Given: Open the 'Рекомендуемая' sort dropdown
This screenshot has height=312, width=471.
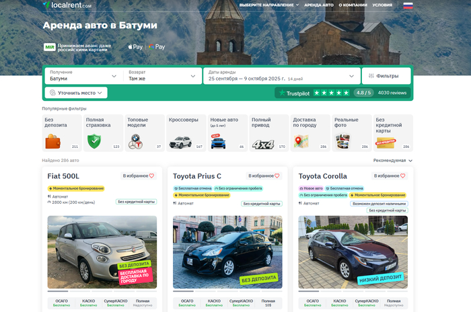Looking at the screenshot, I should (x=393, y=161).
